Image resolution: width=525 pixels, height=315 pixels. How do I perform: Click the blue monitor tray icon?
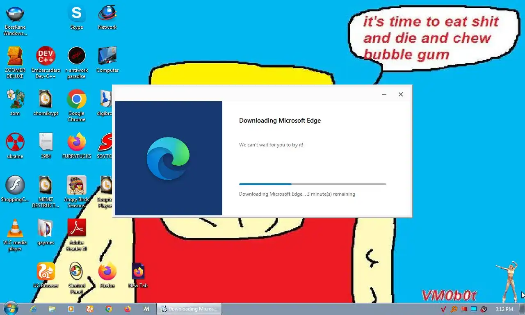(474, 309)
